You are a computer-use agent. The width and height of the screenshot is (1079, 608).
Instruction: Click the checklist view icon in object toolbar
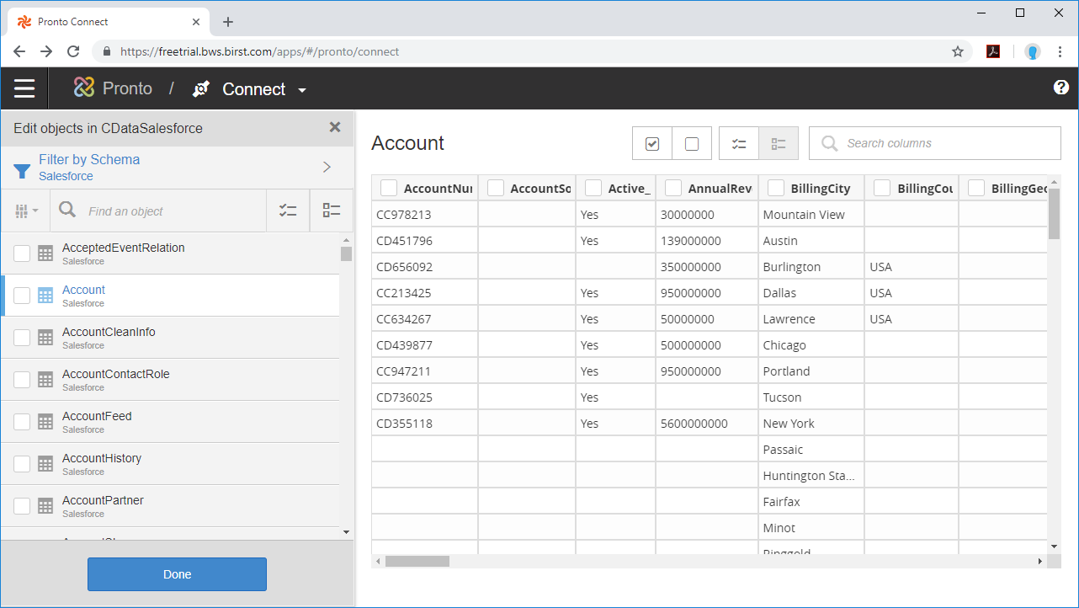coord(288,211)
